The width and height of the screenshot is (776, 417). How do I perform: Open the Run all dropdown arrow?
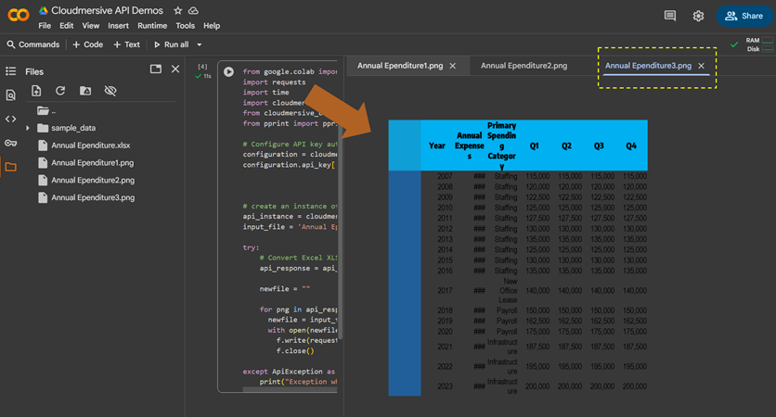[x=199, y=44]
